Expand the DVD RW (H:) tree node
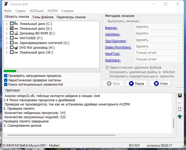186x150 pixels. (7, 48)
